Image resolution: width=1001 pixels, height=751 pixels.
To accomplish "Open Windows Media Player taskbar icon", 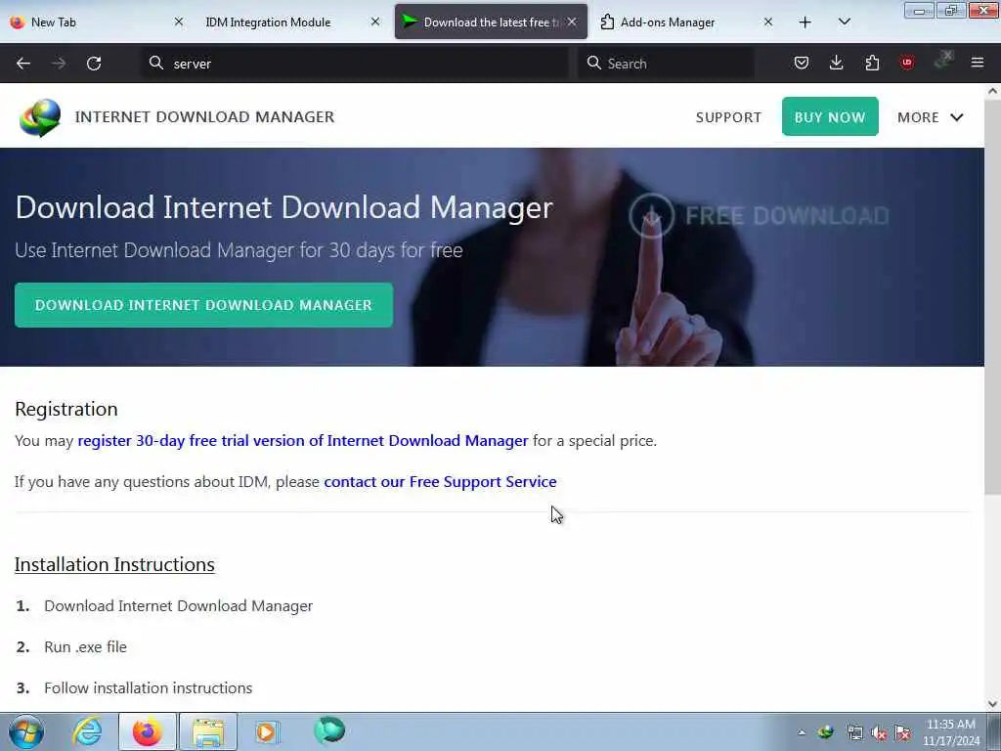I will tap(267, 731).
